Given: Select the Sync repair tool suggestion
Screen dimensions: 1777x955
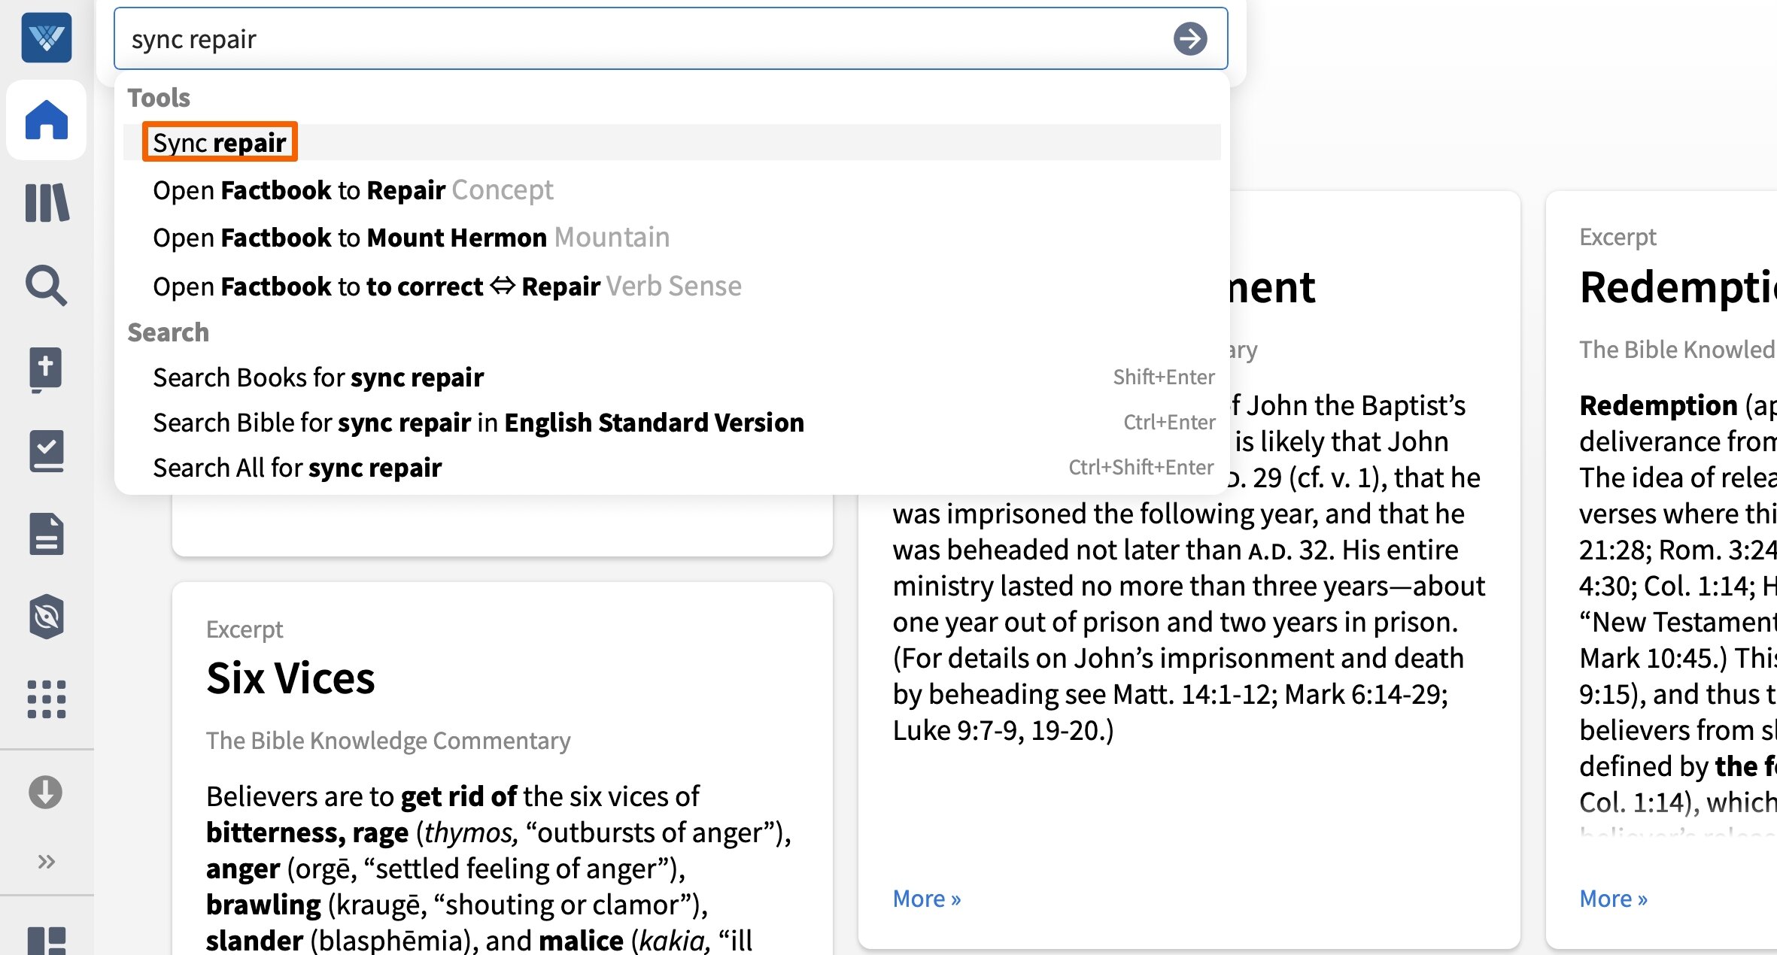Looking at the screenshot, I should 220,142.
